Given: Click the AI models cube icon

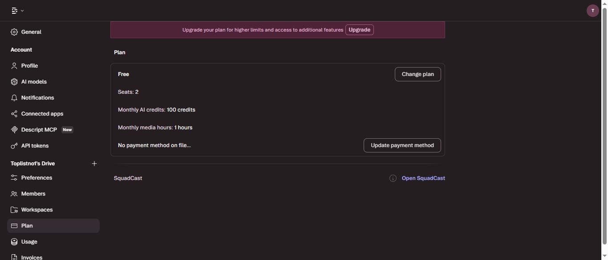Looking at the screenshot, I should 14,82.
